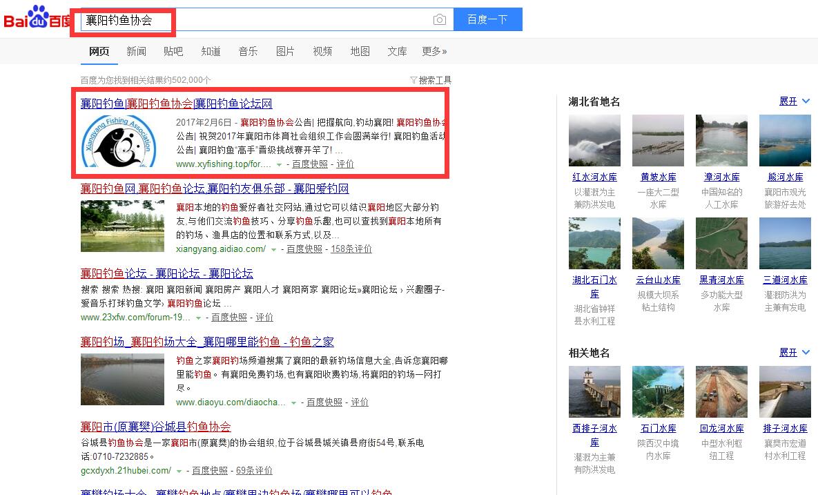The width and height of the screenshot is (818, 495).
Task: Switch to the 音乐 tab
Action: (x=248, y=51)
